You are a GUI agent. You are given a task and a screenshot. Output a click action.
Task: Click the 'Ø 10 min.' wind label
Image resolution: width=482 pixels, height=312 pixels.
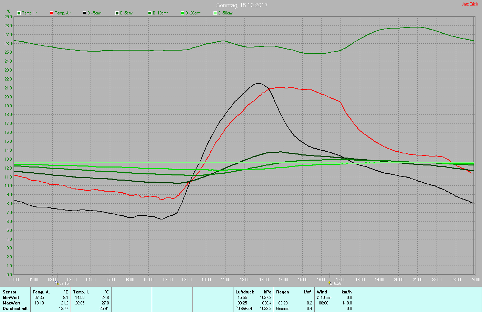point(324,298)
